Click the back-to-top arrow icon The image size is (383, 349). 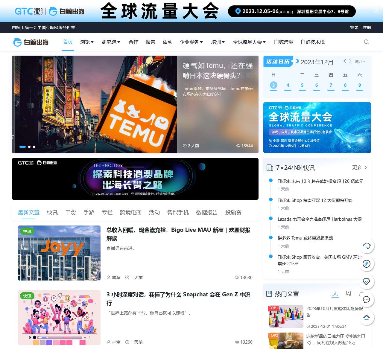pyautogui.click(x=367, y=318)
